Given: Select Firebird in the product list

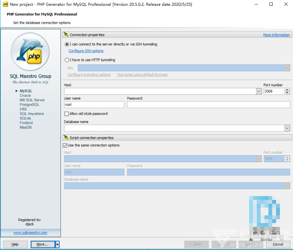Looking at the screenshot, I should pyautogui.click(x=26, y=123).
